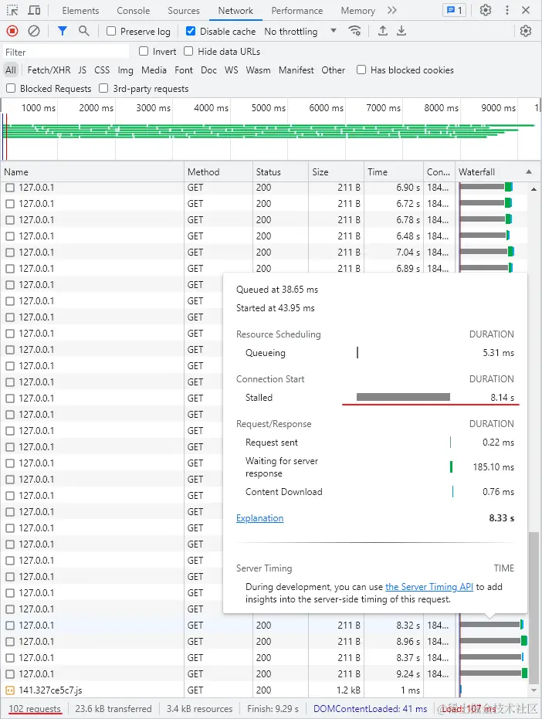Open the DevTools three-dot menu
The width and height of the screenshot is (542, 719).
(506, 10)
